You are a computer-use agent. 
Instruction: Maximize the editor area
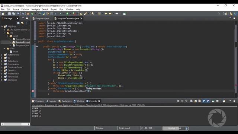pos(234,18)
